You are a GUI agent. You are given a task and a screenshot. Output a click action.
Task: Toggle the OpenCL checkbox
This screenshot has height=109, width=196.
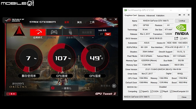pos(140,91)
